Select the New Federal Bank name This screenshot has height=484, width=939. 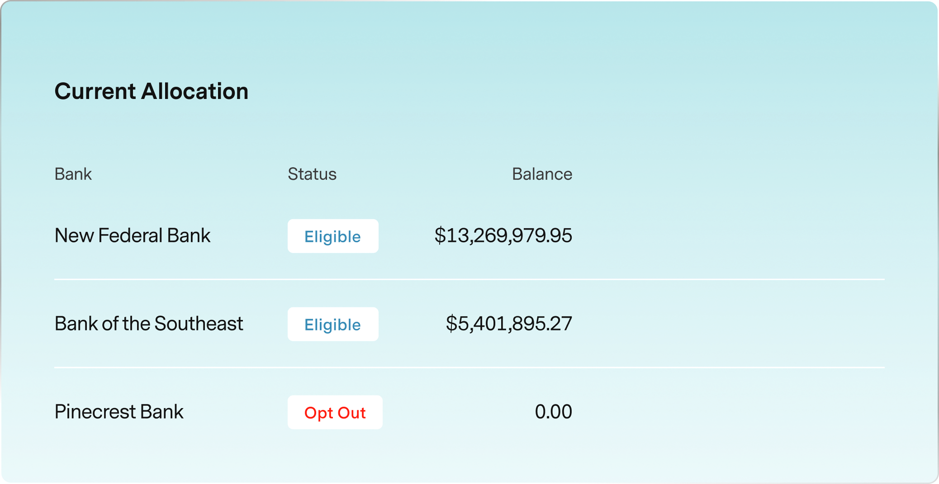tap(133, 235)
